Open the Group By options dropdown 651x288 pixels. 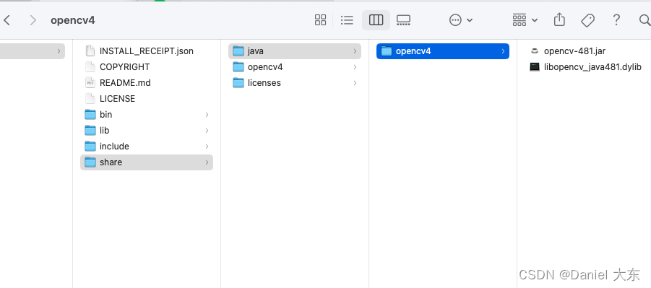525,20
